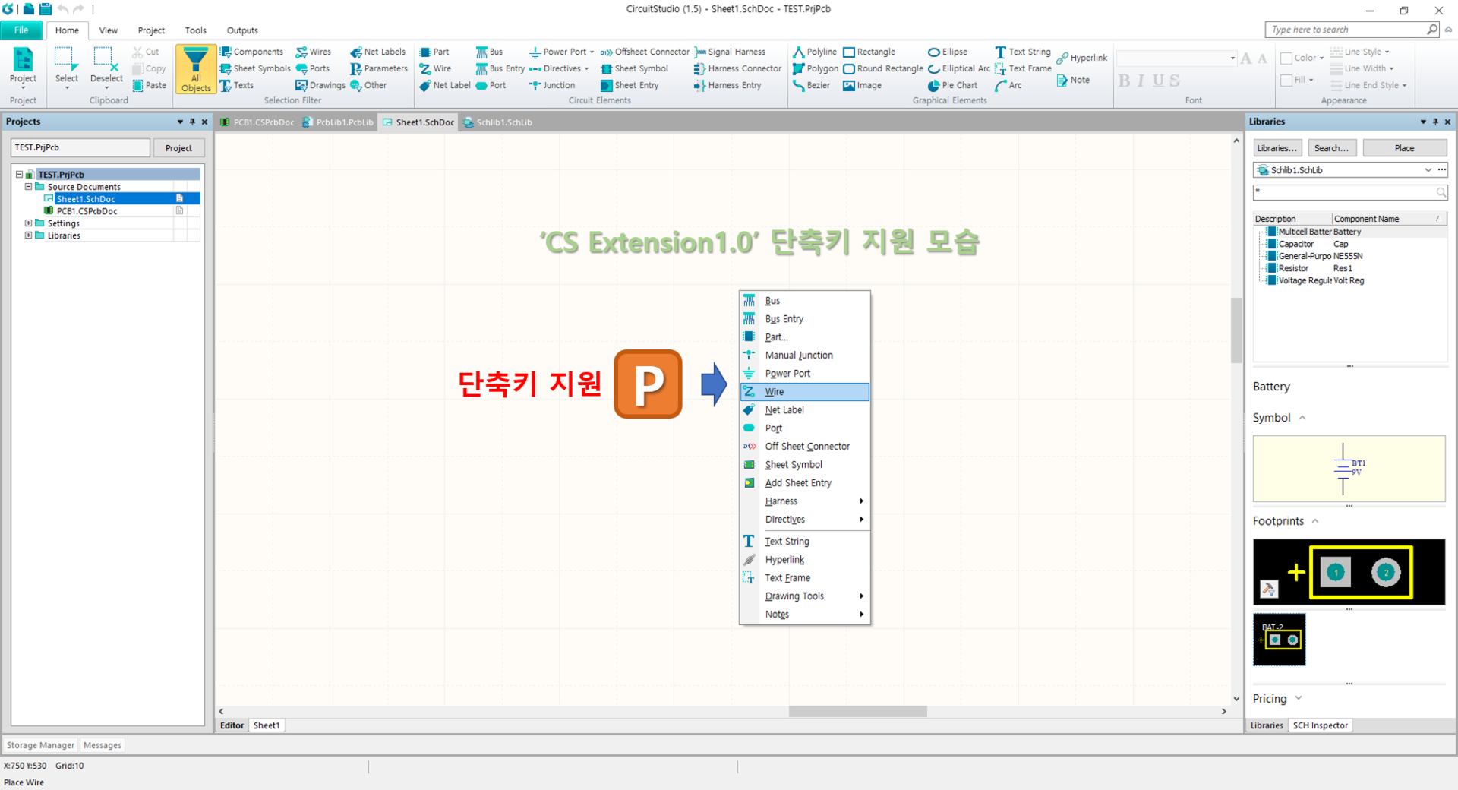This screenshot has height=790, width=1458.
Task: Click the Text String tool in ribbon
Action: [x=1023, y=52]
